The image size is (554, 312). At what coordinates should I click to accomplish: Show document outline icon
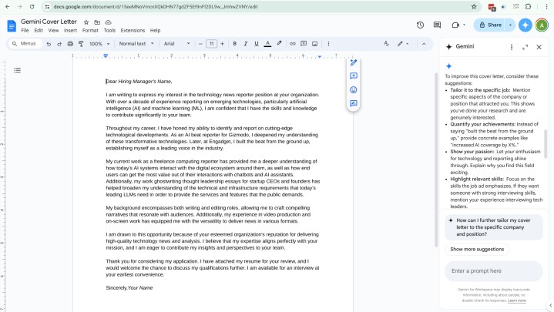tap(17, 70)
